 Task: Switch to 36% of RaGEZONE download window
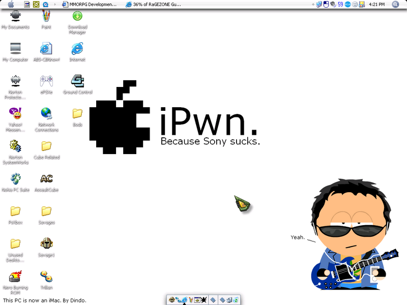(x=154, y=4)
